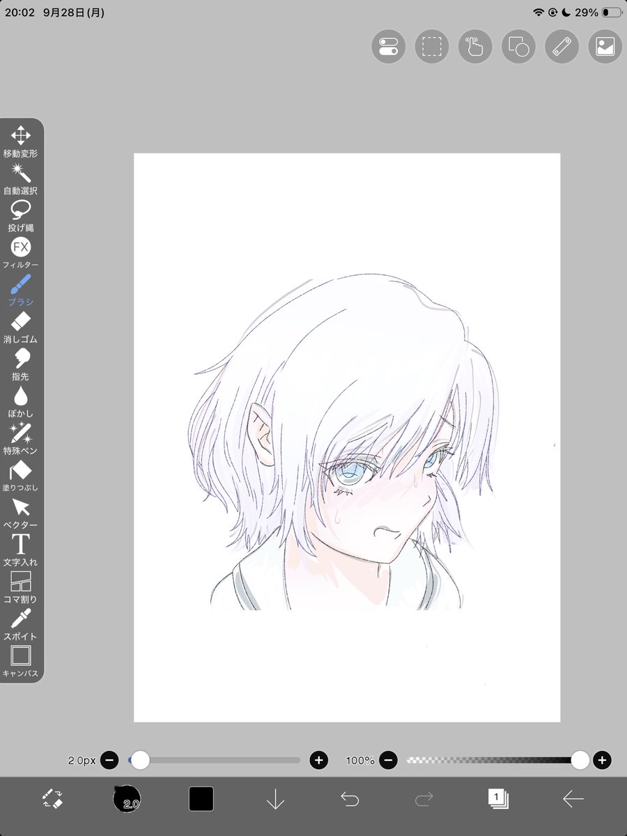Open the 文字入れ text tool
627x836 pixels.
[x=21, y=551]
